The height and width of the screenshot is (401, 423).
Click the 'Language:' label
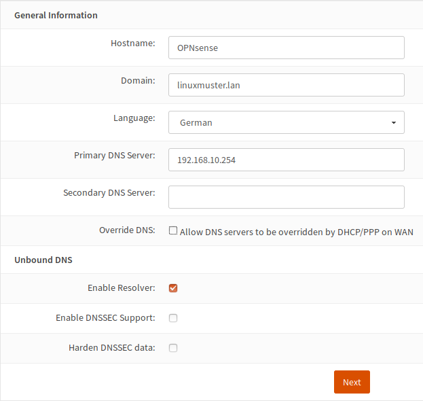point(134,118)
